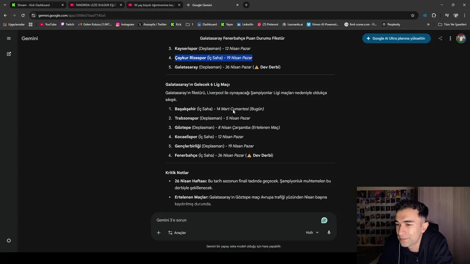Open the Yayın bookmark

[x=227, y=25]
